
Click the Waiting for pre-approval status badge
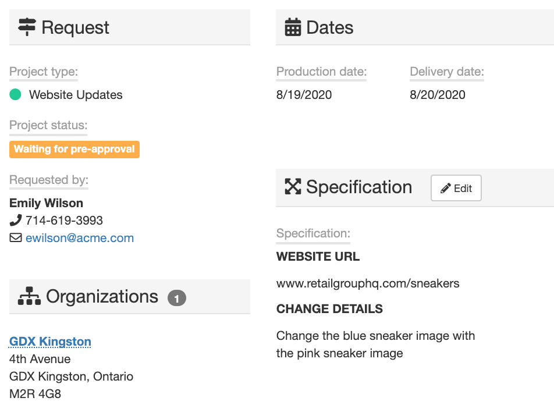point(74,149)
